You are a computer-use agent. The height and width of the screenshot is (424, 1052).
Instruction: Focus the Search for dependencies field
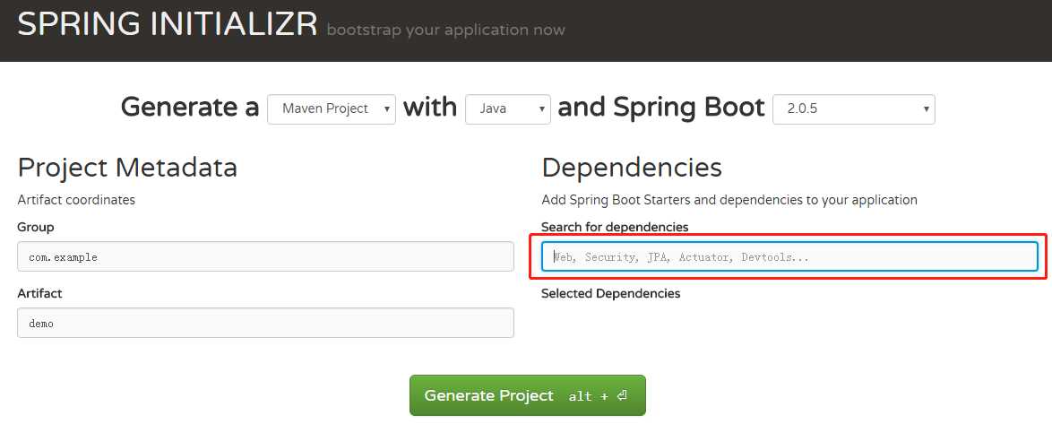(789, 256)
